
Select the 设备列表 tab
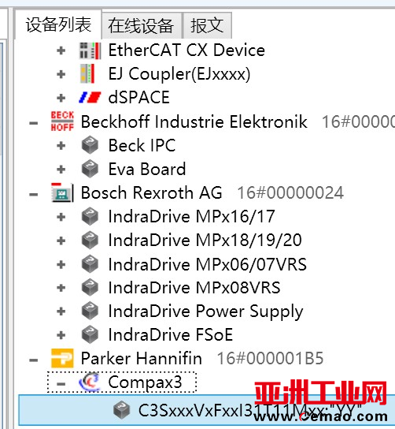click(58, 24)
